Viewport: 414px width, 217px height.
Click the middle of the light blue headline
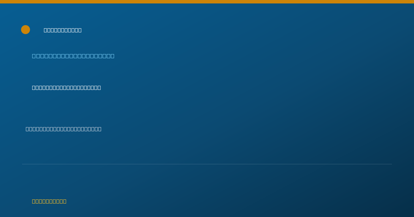click(x=73, y=56)
